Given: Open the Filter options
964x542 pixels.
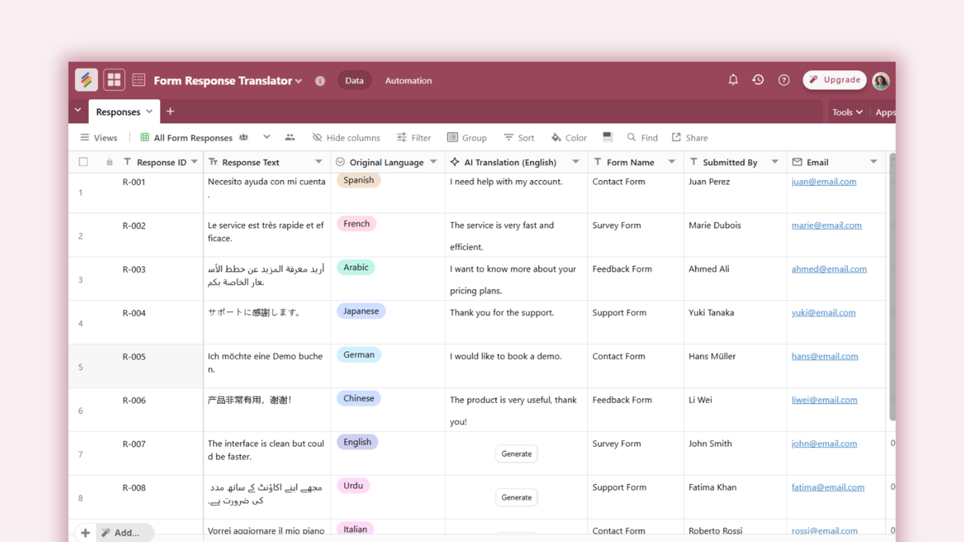Looking at the screenshot, I should [414, 137].
